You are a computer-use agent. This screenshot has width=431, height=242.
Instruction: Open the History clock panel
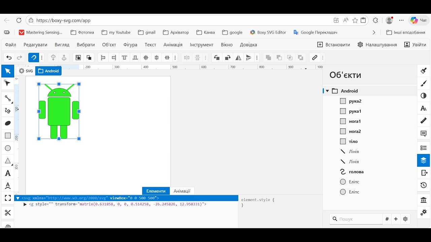click(424, 185)
